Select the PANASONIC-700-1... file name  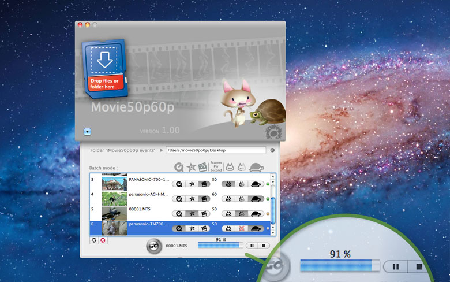[x=149, y=179]
